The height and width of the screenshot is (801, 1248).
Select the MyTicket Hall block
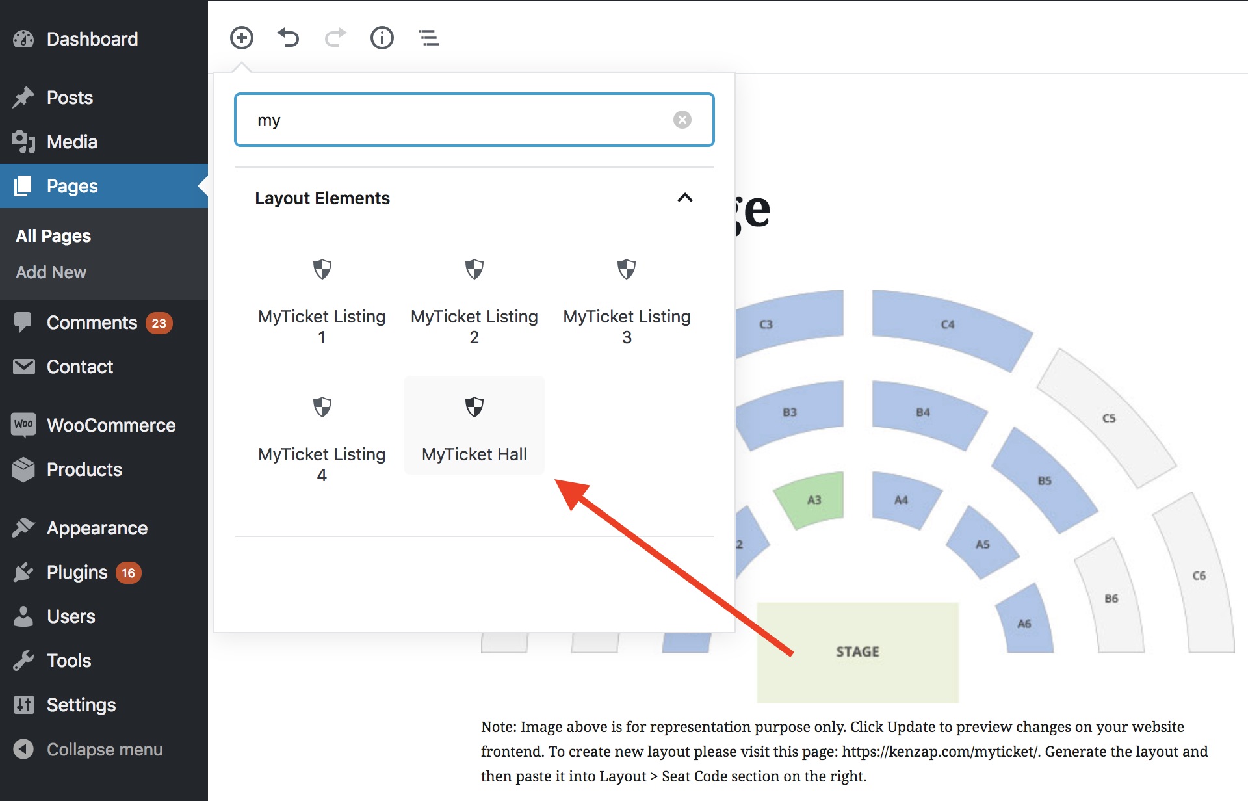(474, 427)
